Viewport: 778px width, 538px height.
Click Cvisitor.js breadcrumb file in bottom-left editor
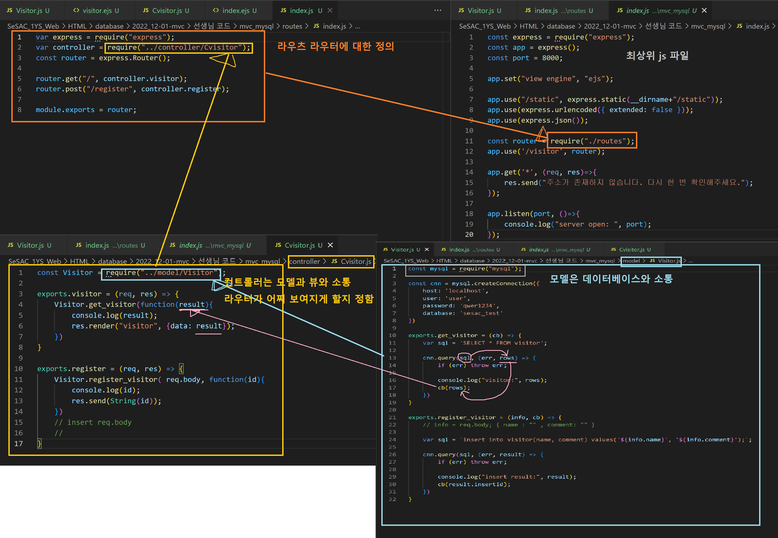[x=355, y=261]
